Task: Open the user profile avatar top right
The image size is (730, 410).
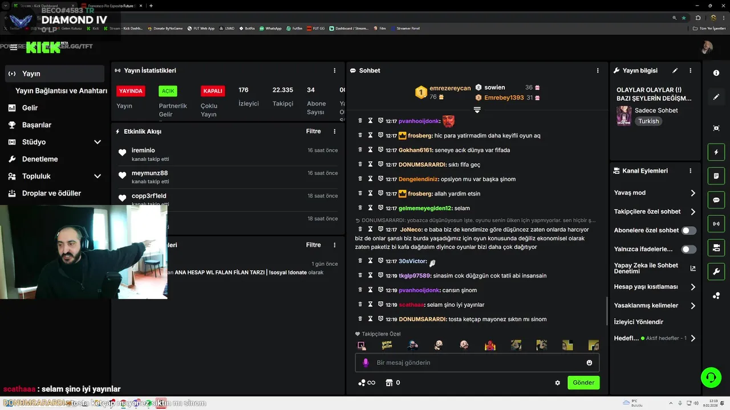Action: click(707, 47)
